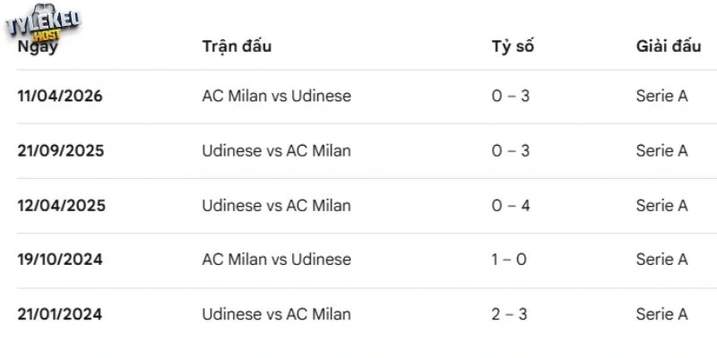Open the Udinese vs AC Milan 21/01/2024 match
The image size is (717, 358).
pos(277,314)
